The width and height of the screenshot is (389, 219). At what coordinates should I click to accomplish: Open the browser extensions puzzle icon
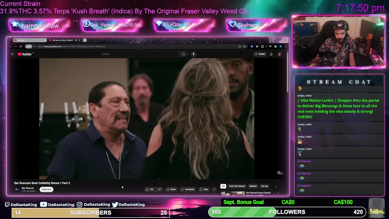click(x=262, y=47)
